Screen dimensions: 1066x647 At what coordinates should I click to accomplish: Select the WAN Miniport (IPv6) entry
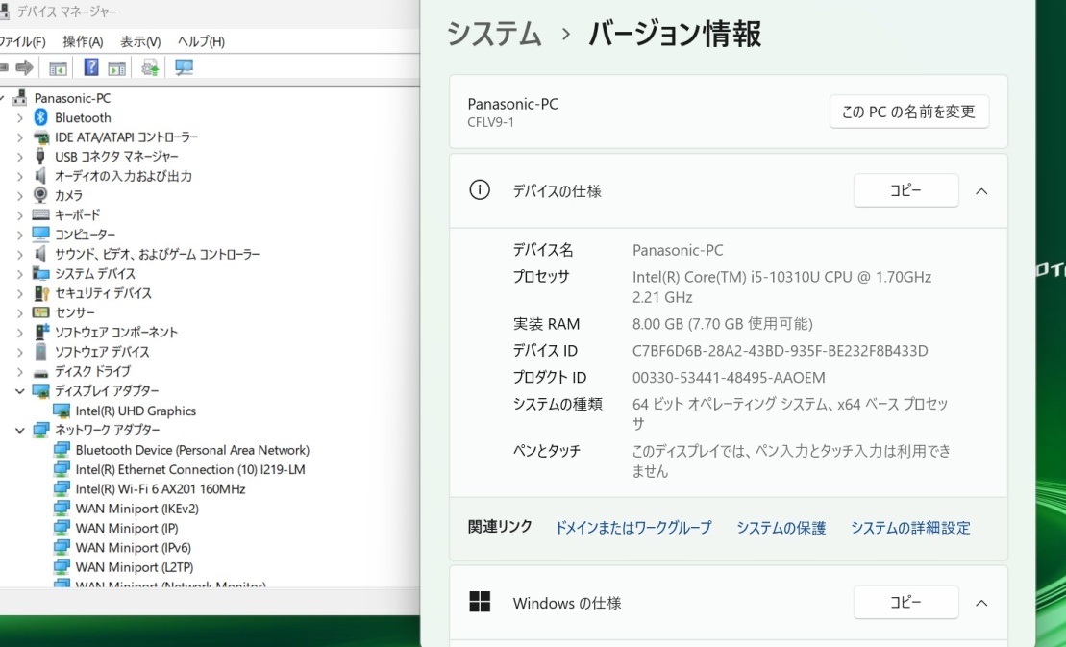134,548
